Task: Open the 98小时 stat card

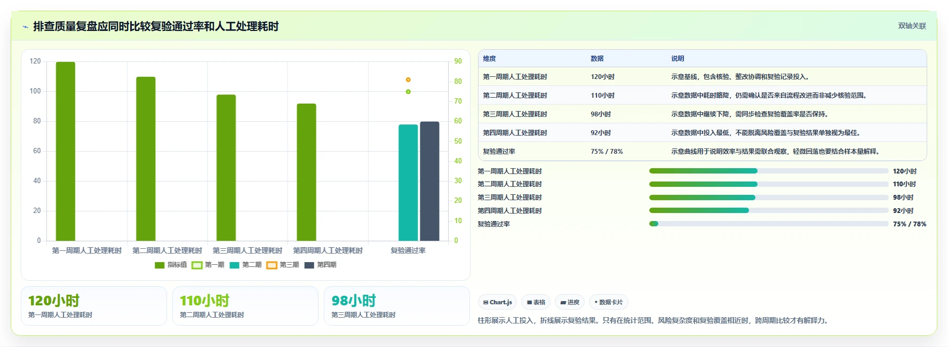Action: 397,306
